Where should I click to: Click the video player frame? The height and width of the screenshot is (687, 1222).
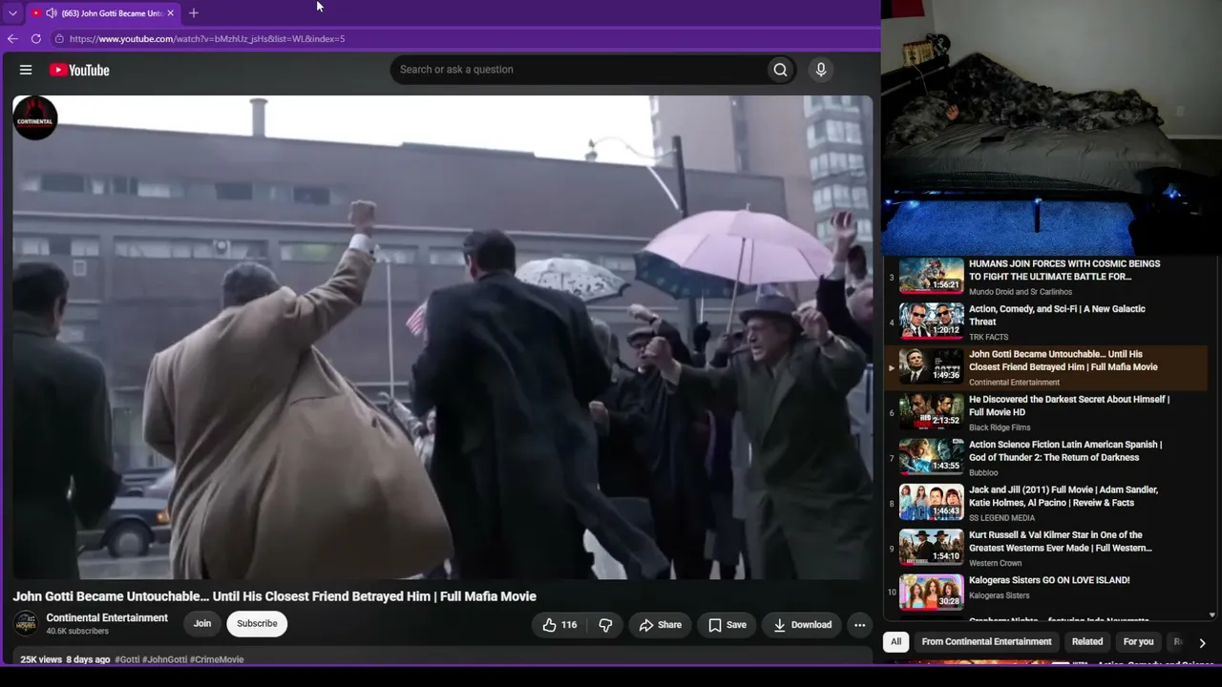click(x=442, y=338)
